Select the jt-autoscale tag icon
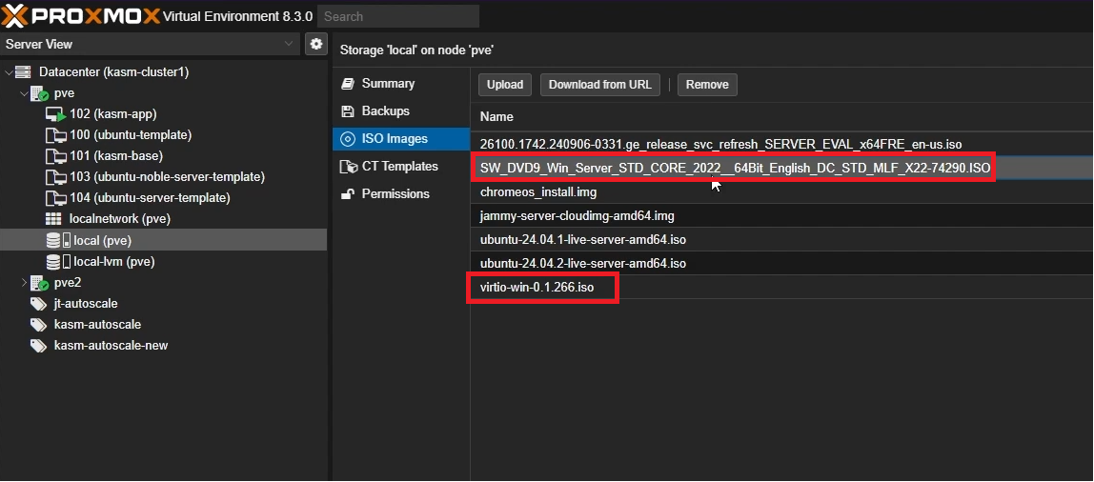This screenshot has height=482, width=1094. click(39, 304)
